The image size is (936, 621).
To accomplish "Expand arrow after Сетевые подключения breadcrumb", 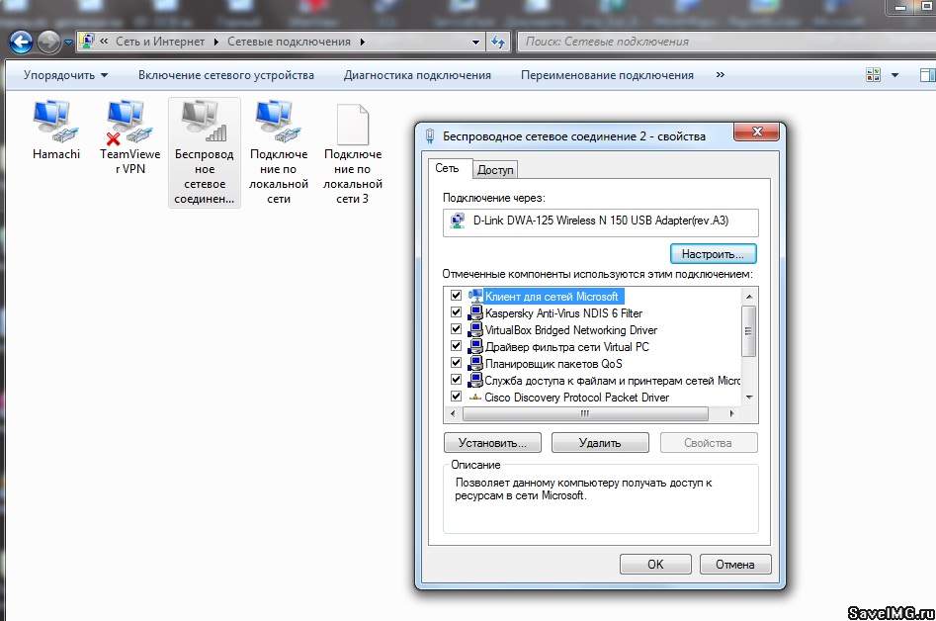I will coord(362,42).
